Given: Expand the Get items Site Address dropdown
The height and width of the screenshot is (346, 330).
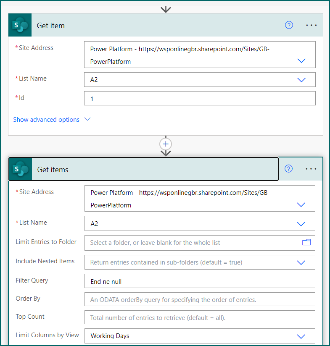Looking at the screenshot, I should tap(301, 205).
